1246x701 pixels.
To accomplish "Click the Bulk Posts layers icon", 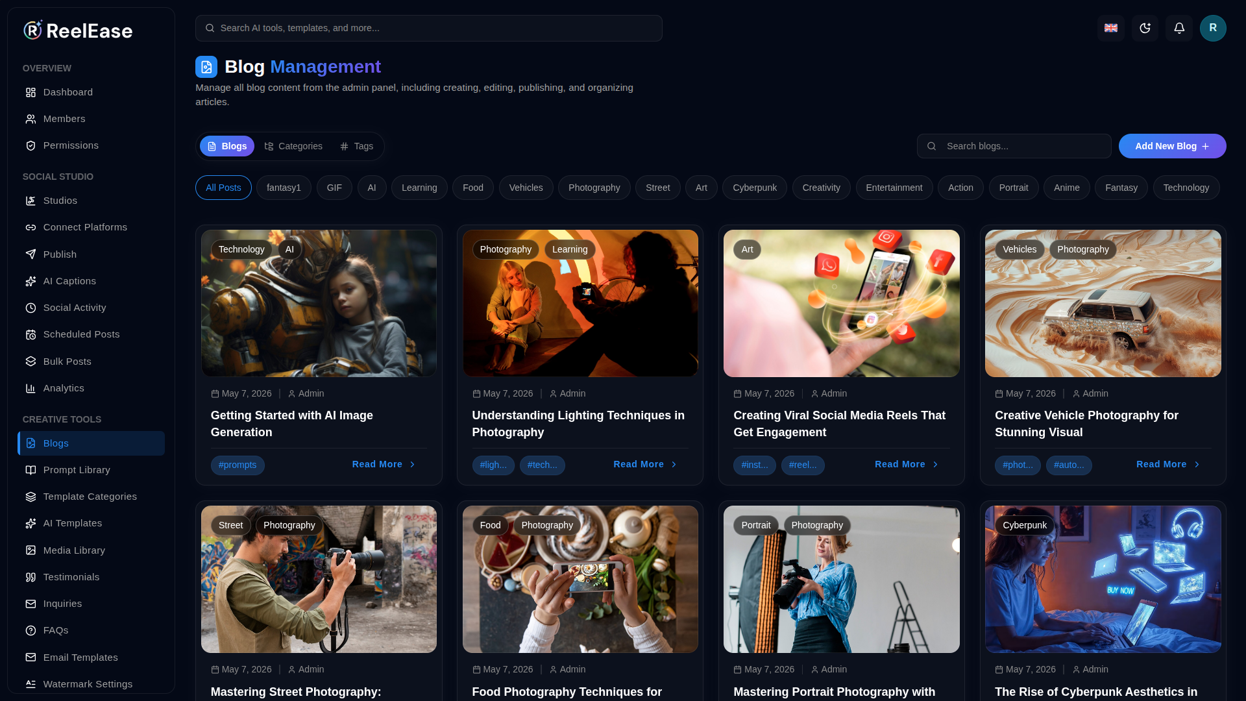I will 31,362.
